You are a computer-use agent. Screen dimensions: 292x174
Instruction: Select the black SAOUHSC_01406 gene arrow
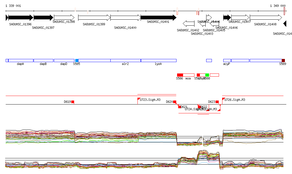point(227,18)
